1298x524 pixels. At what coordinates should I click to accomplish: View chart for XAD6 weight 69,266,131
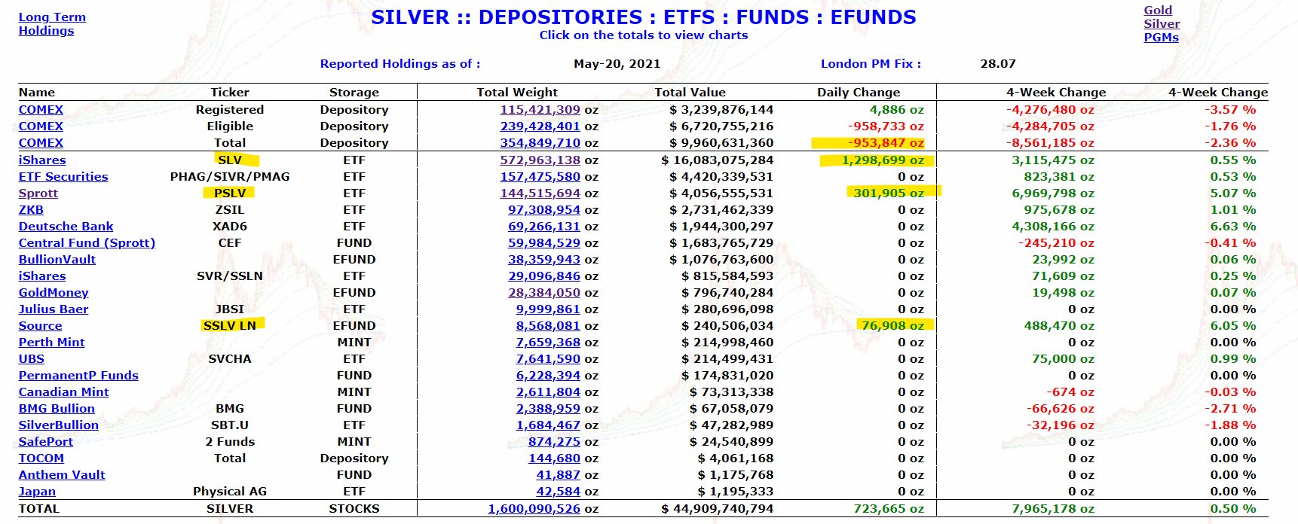point(544,227)
